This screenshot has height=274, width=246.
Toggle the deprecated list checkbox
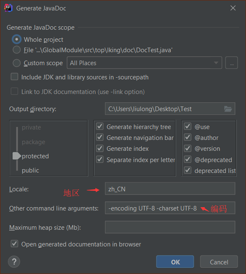tap(188, 170)
